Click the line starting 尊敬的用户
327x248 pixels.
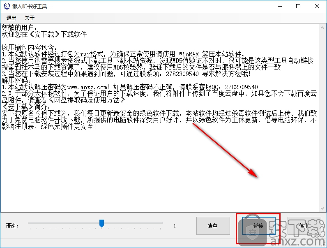click(19, 28)
